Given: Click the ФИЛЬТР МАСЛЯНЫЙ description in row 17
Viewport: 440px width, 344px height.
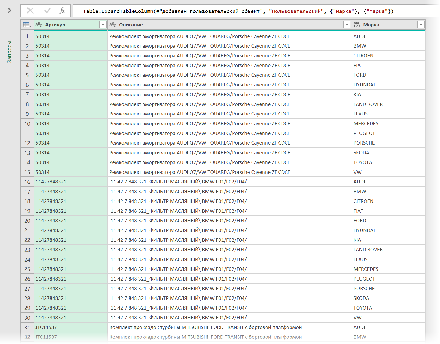Looking at the screenshot, I should [179, 192].
